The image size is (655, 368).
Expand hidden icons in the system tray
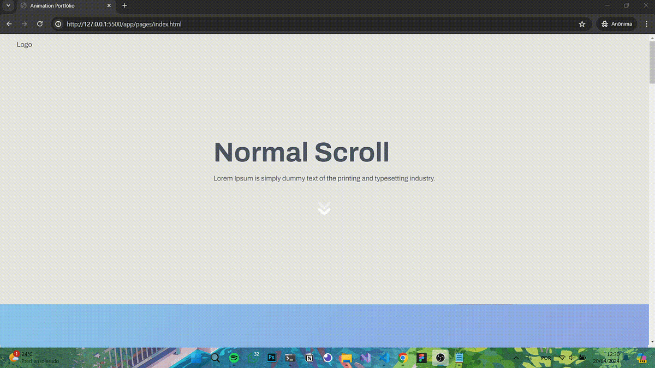(515, 358)
